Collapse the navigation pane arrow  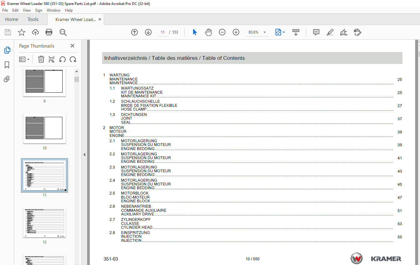(x=84, y=154)
